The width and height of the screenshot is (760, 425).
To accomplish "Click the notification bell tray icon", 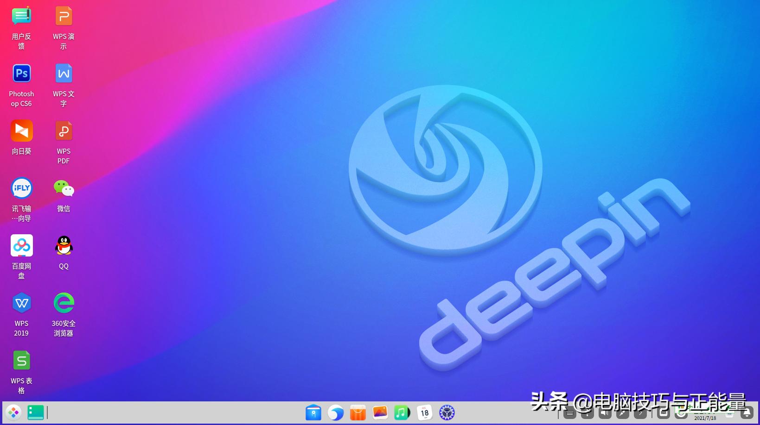I will (747, 412).
